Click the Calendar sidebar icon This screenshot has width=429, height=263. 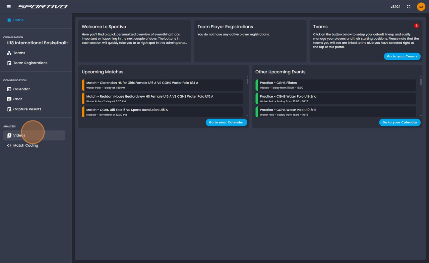9,89
